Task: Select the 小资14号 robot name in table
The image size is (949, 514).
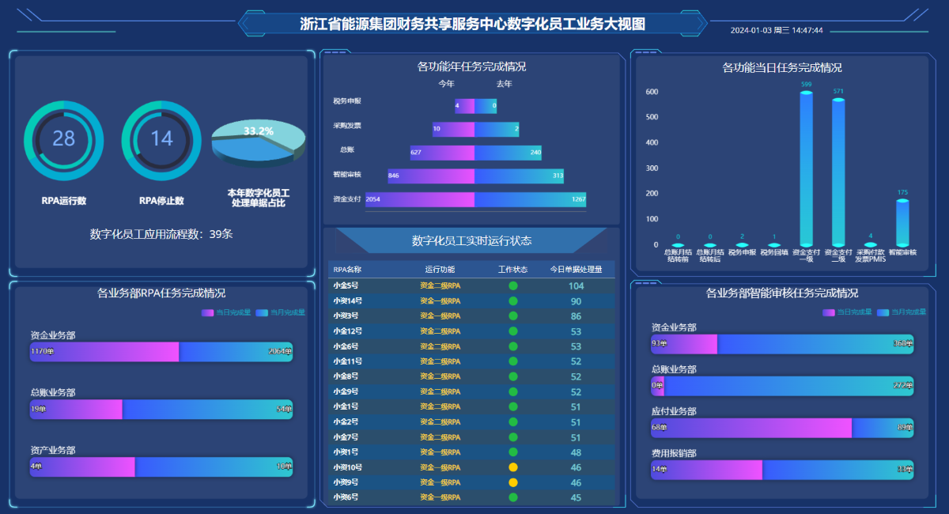Action: coord(346,301)
